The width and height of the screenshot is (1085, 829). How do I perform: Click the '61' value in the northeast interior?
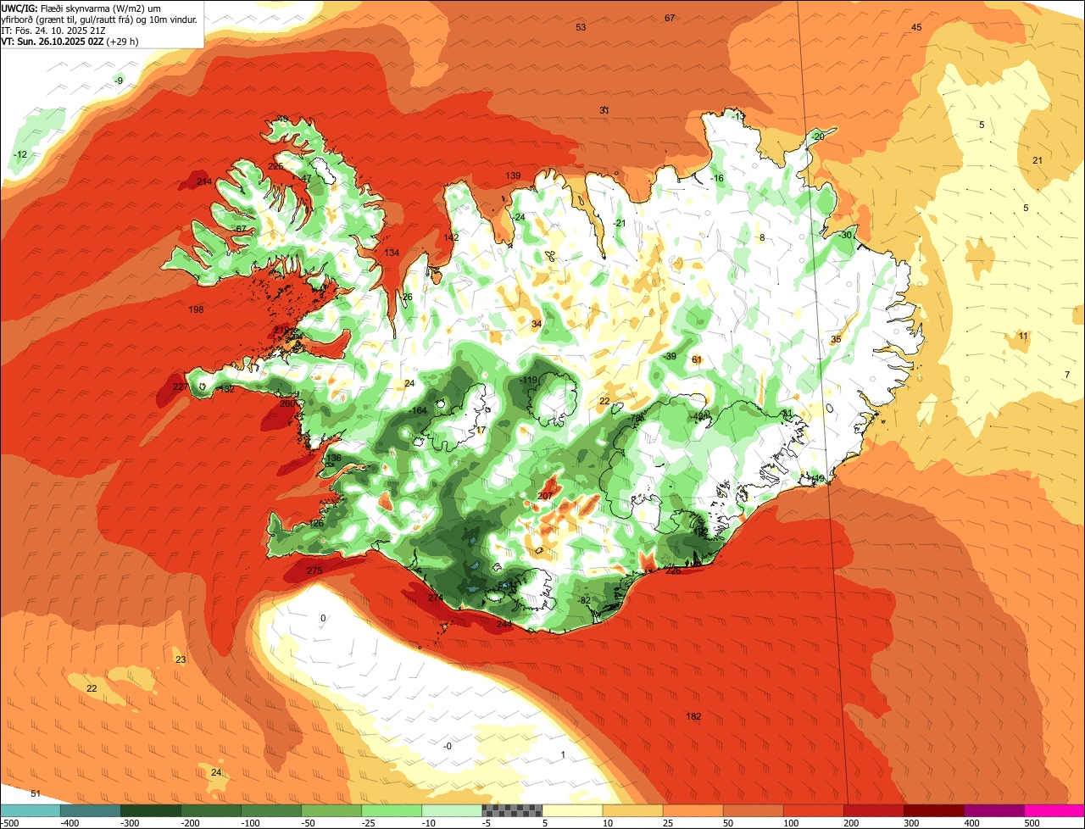[x=697, y=359]
